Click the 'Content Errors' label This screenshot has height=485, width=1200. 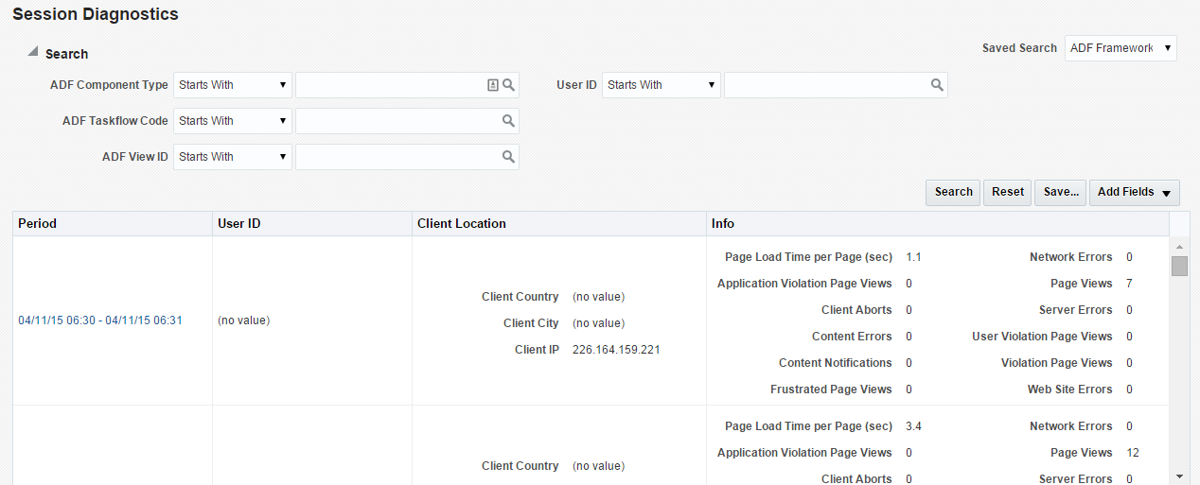[852, 337]
